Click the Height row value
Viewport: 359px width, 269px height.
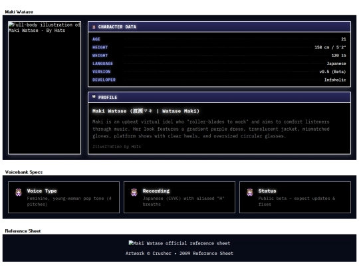[x=330, y=47]
